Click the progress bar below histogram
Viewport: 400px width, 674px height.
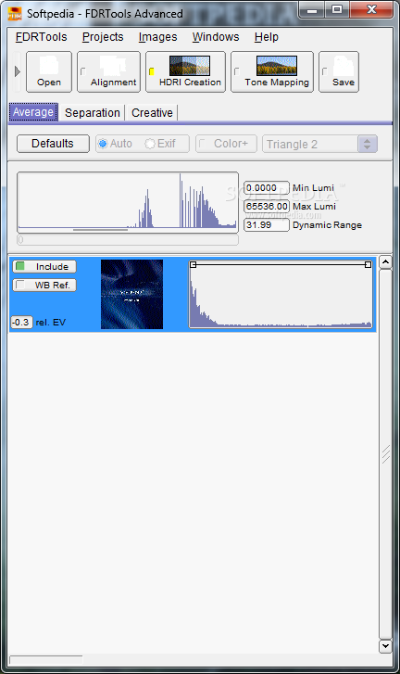pyautogui.click(x=128, y=240)
